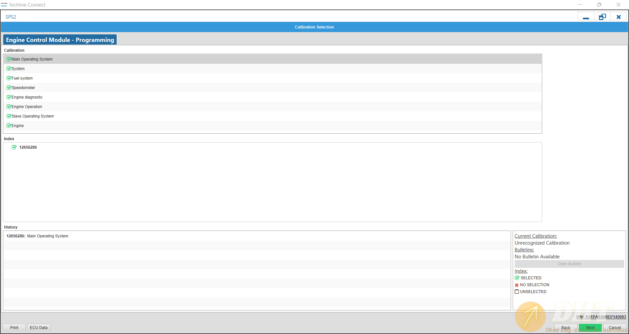
Task: Select the System calibration entry
Action: point(18,69)
